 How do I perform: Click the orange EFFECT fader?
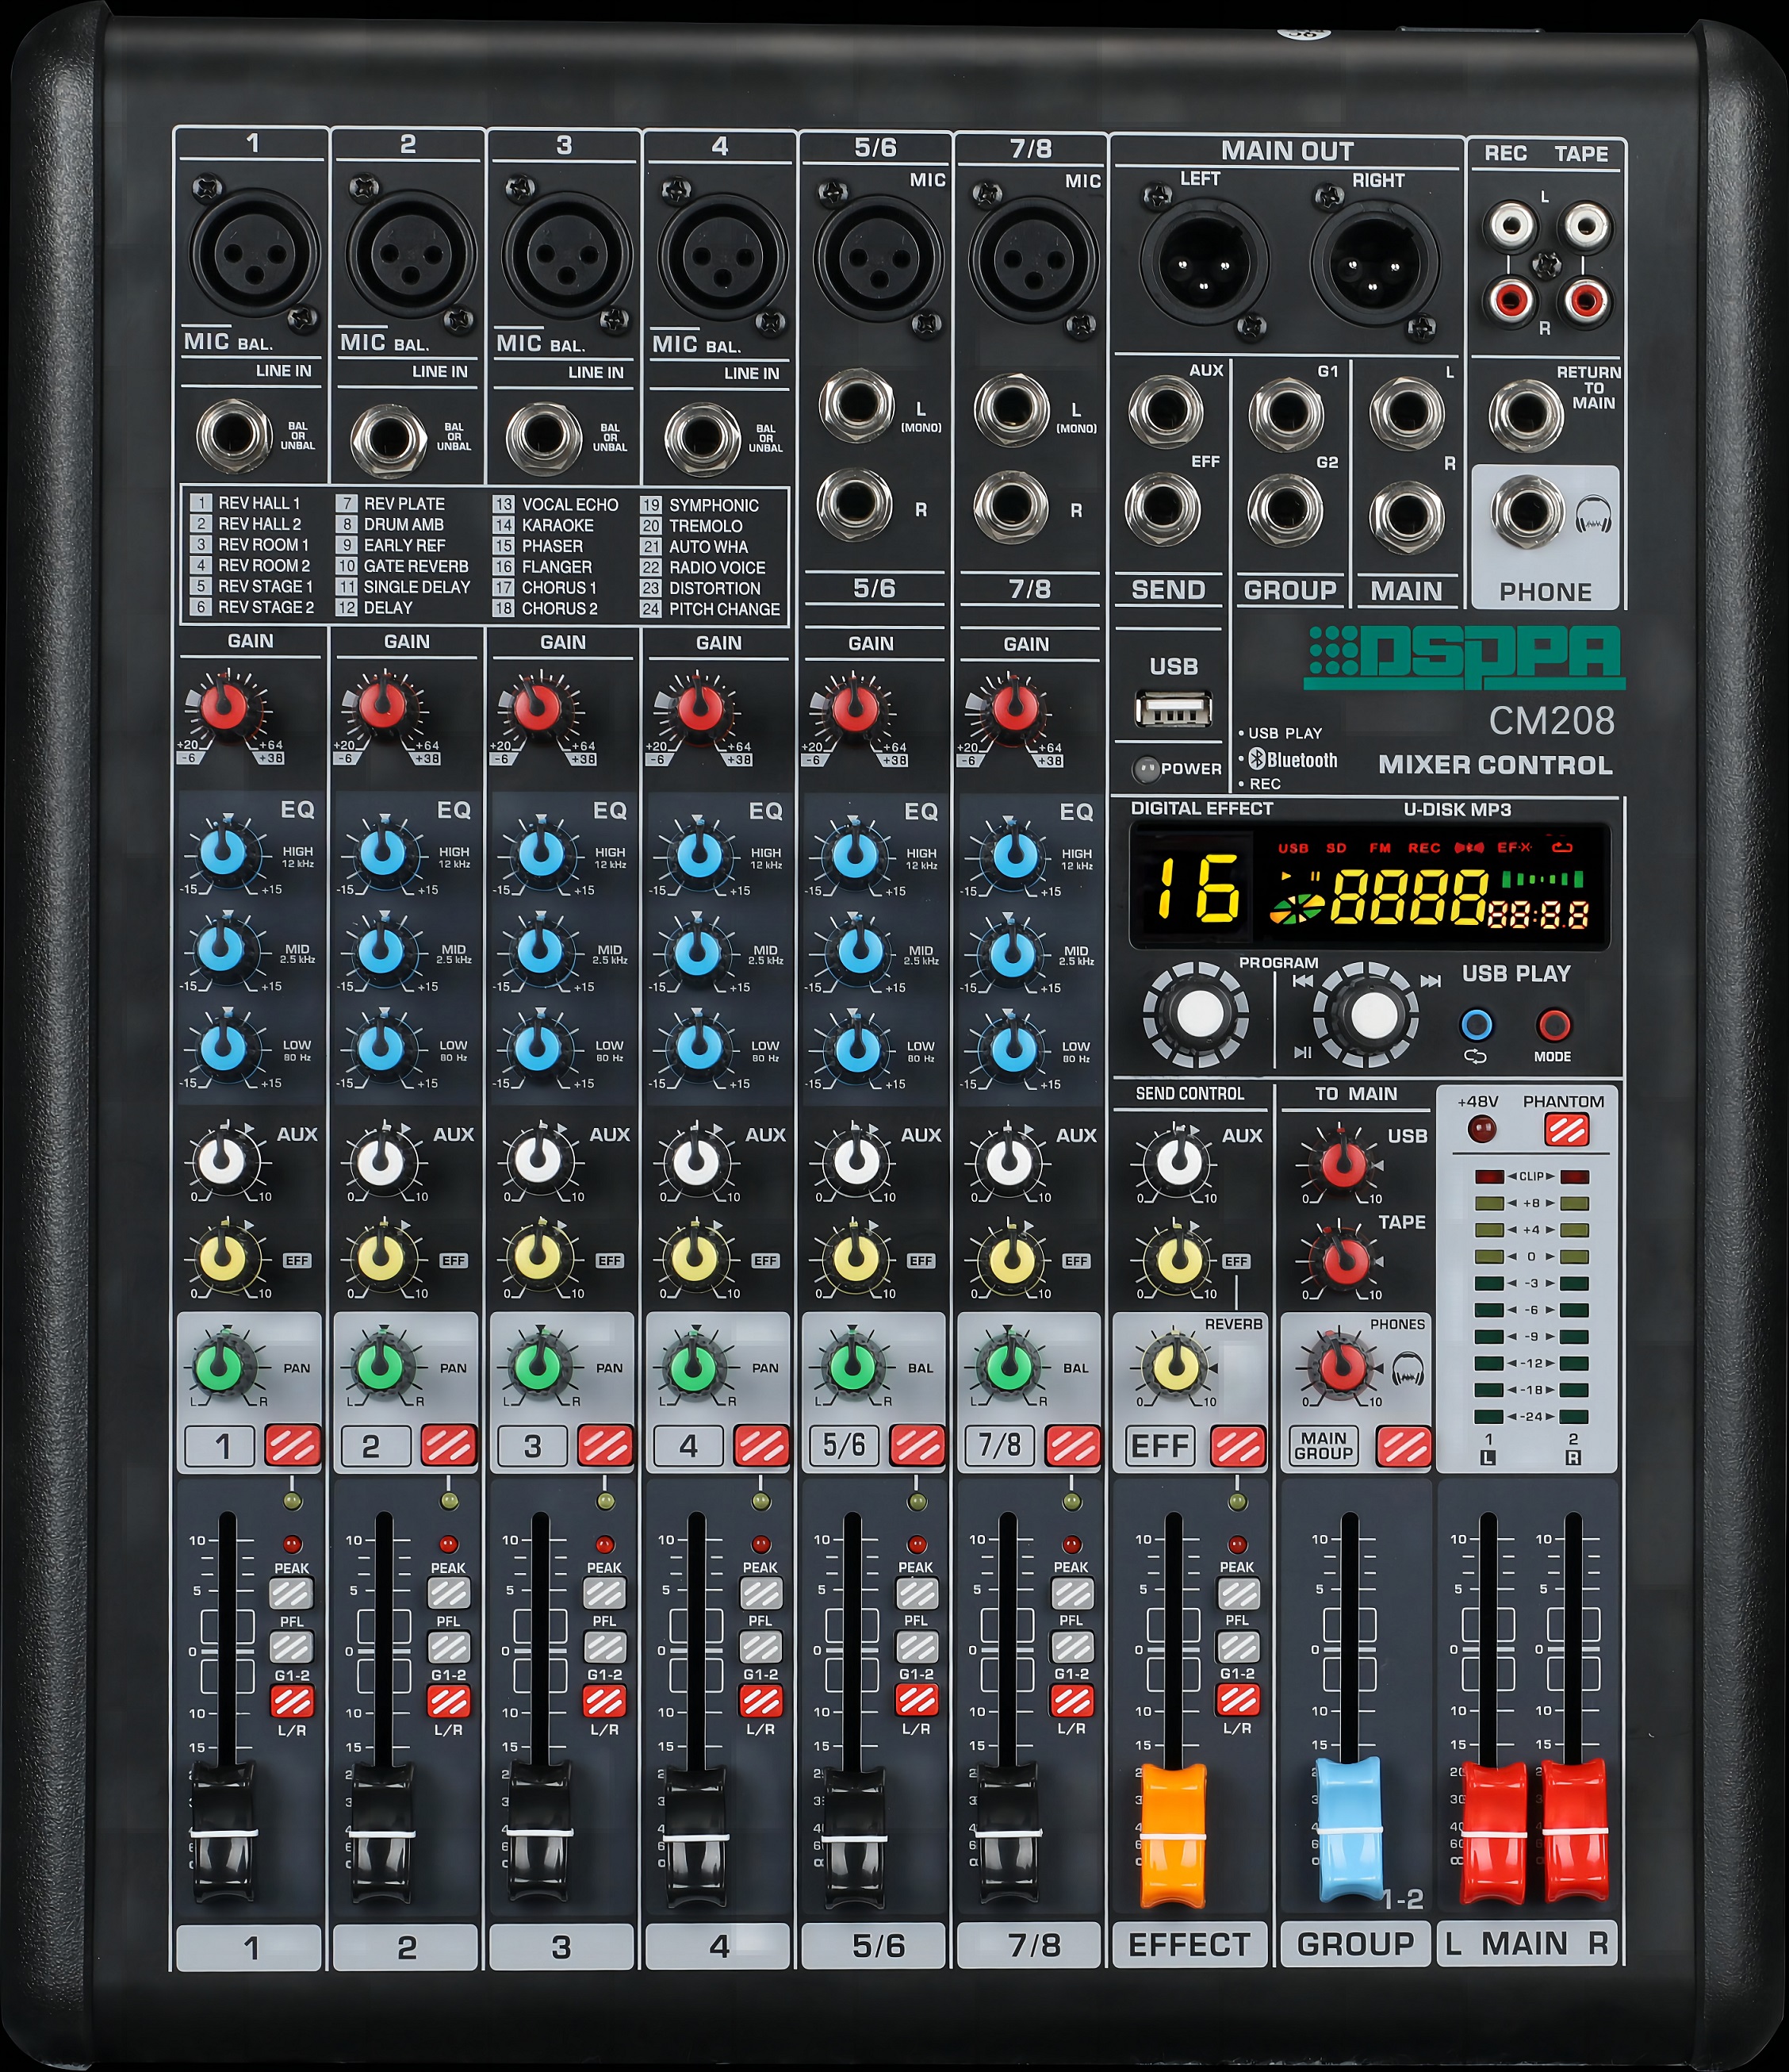(1174, 1834)
